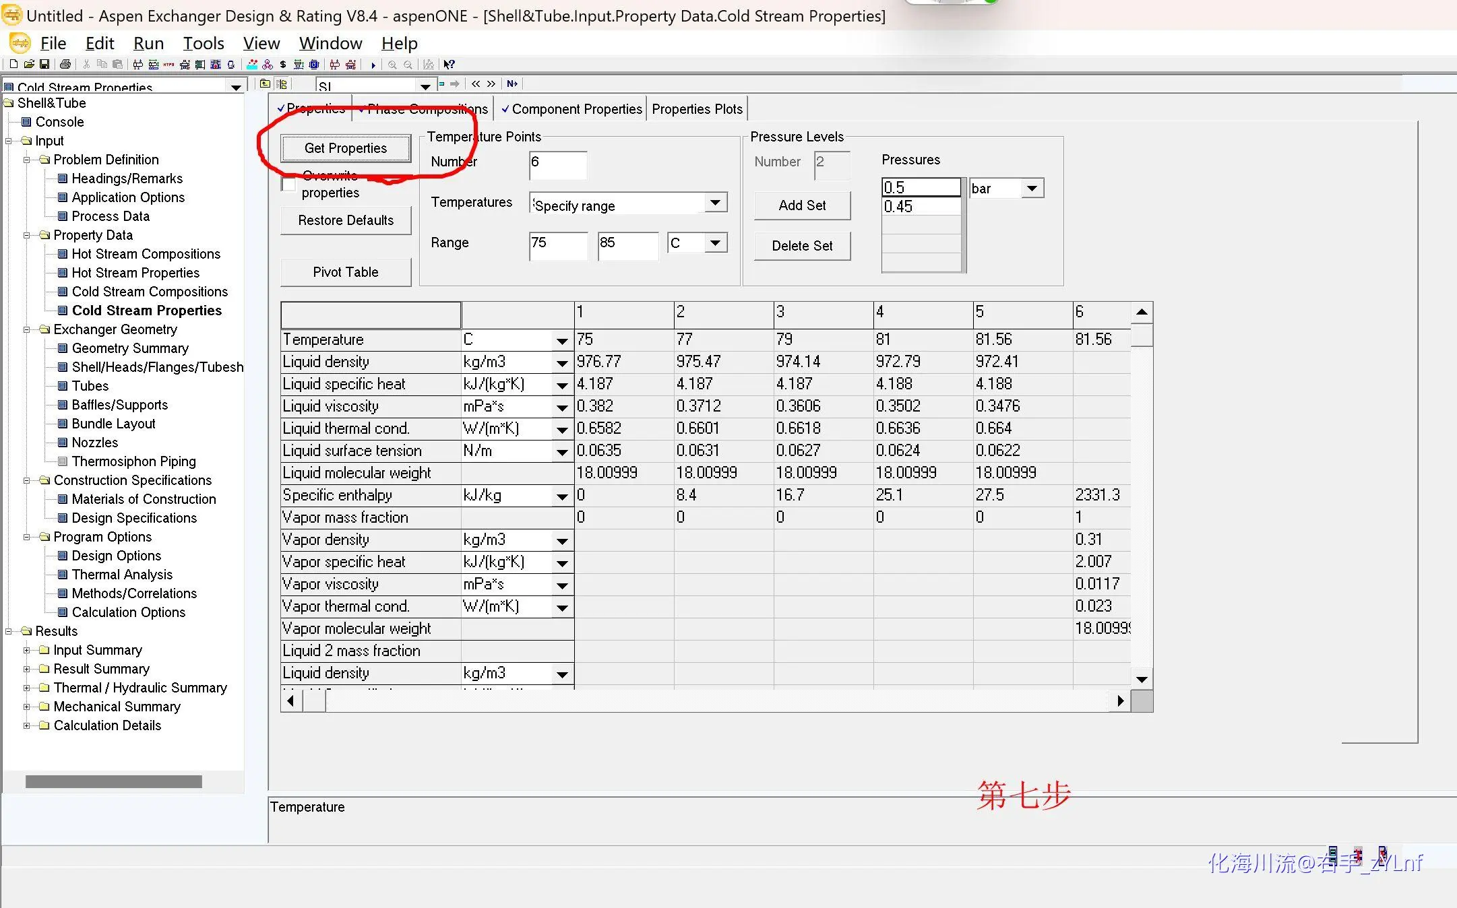The height and width of the screenshot is (908, 1457).
Task: Open the pressure unit bar dropdown
Action: pos(1032,188)
